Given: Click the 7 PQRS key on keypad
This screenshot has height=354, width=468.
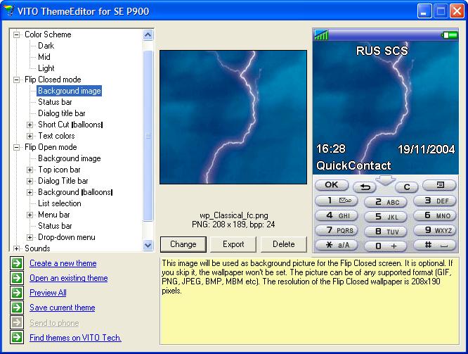Looking at the screenshot, I should tap(337, 230).
